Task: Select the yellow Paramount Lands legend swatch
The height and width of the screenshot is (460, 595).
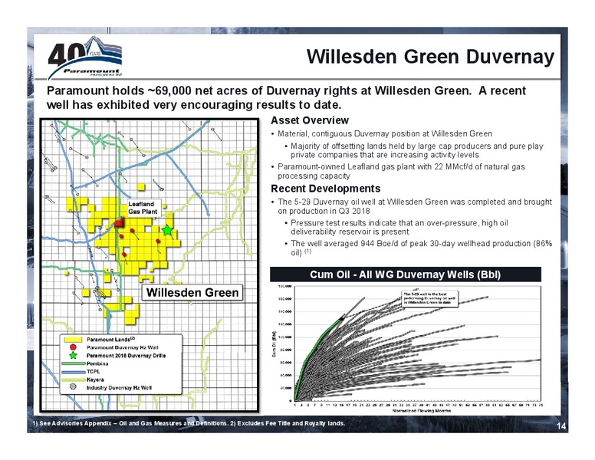Action: tap(74, 340)
